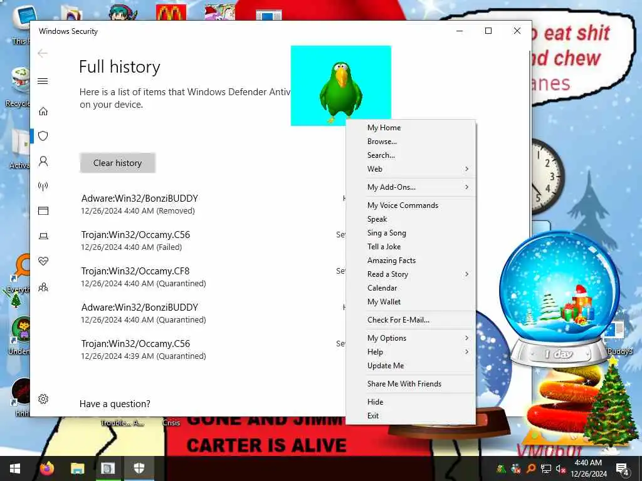Screen dimensions: 642x481
Task: Open File Explorer from the taskbar
Action: tap(77, 468)
